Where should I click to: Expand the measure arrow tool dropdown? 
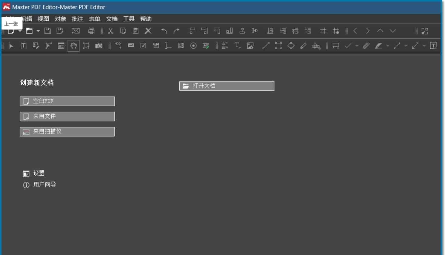(424, 46)
